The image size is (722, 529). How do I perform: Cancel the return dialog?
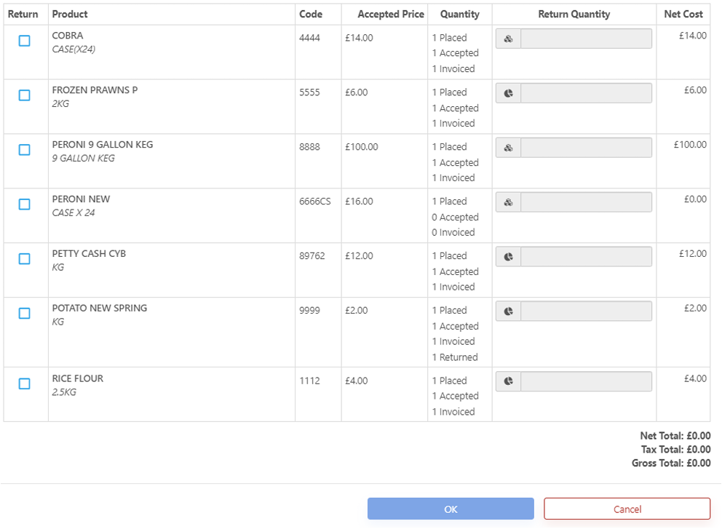click(x=627, y=509)
